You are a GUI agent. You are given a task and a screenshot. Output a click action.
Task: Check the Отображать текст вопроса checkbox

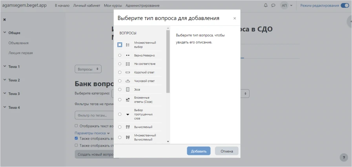[x=77, y=126]
